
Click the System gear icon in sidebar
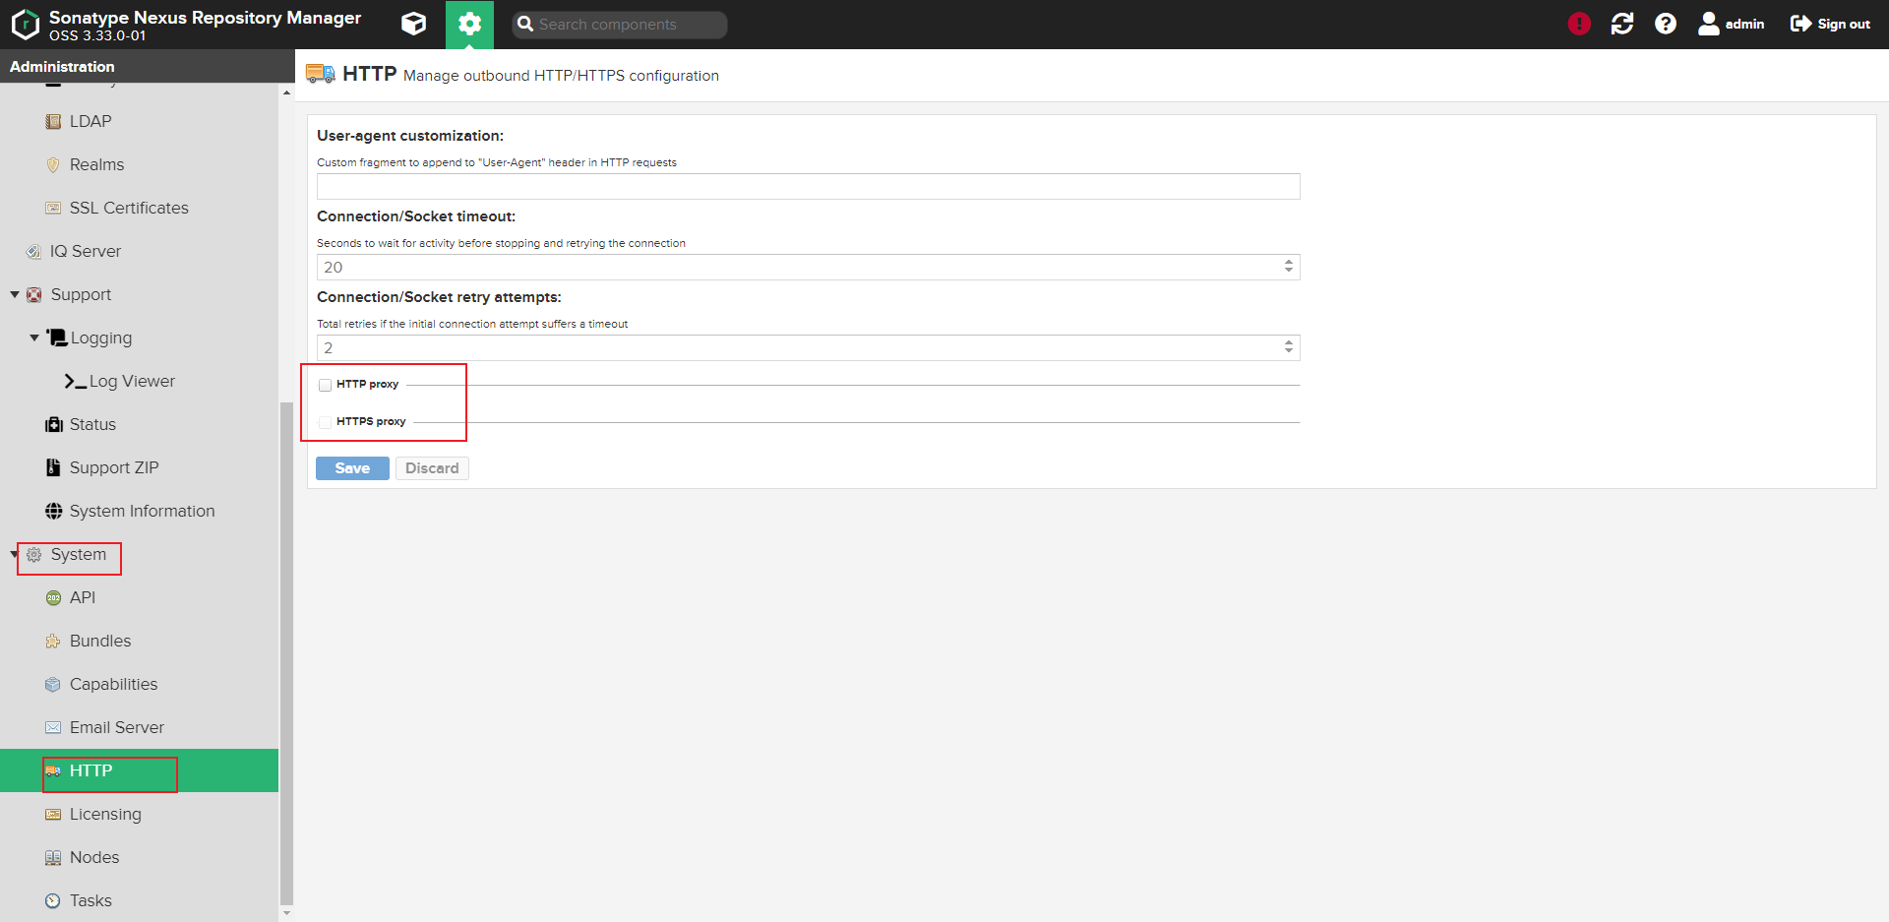[x=33, y=554]
